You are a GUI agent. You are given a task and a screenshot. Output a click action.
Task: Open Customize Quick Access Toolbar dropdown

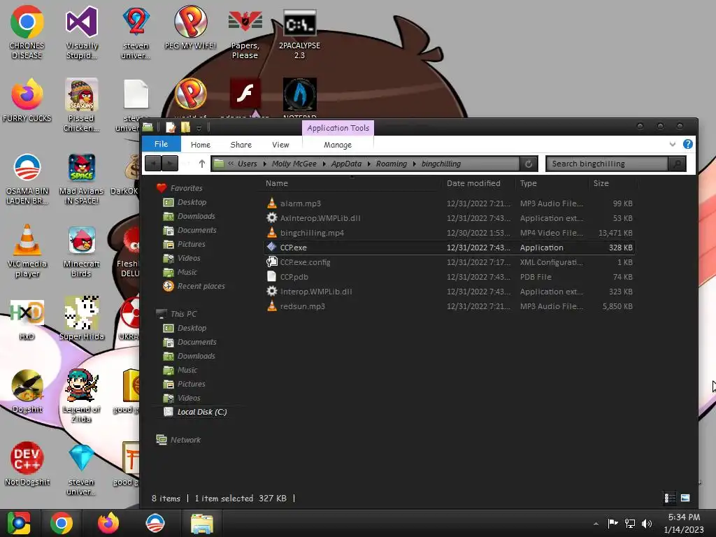[199, 129]
